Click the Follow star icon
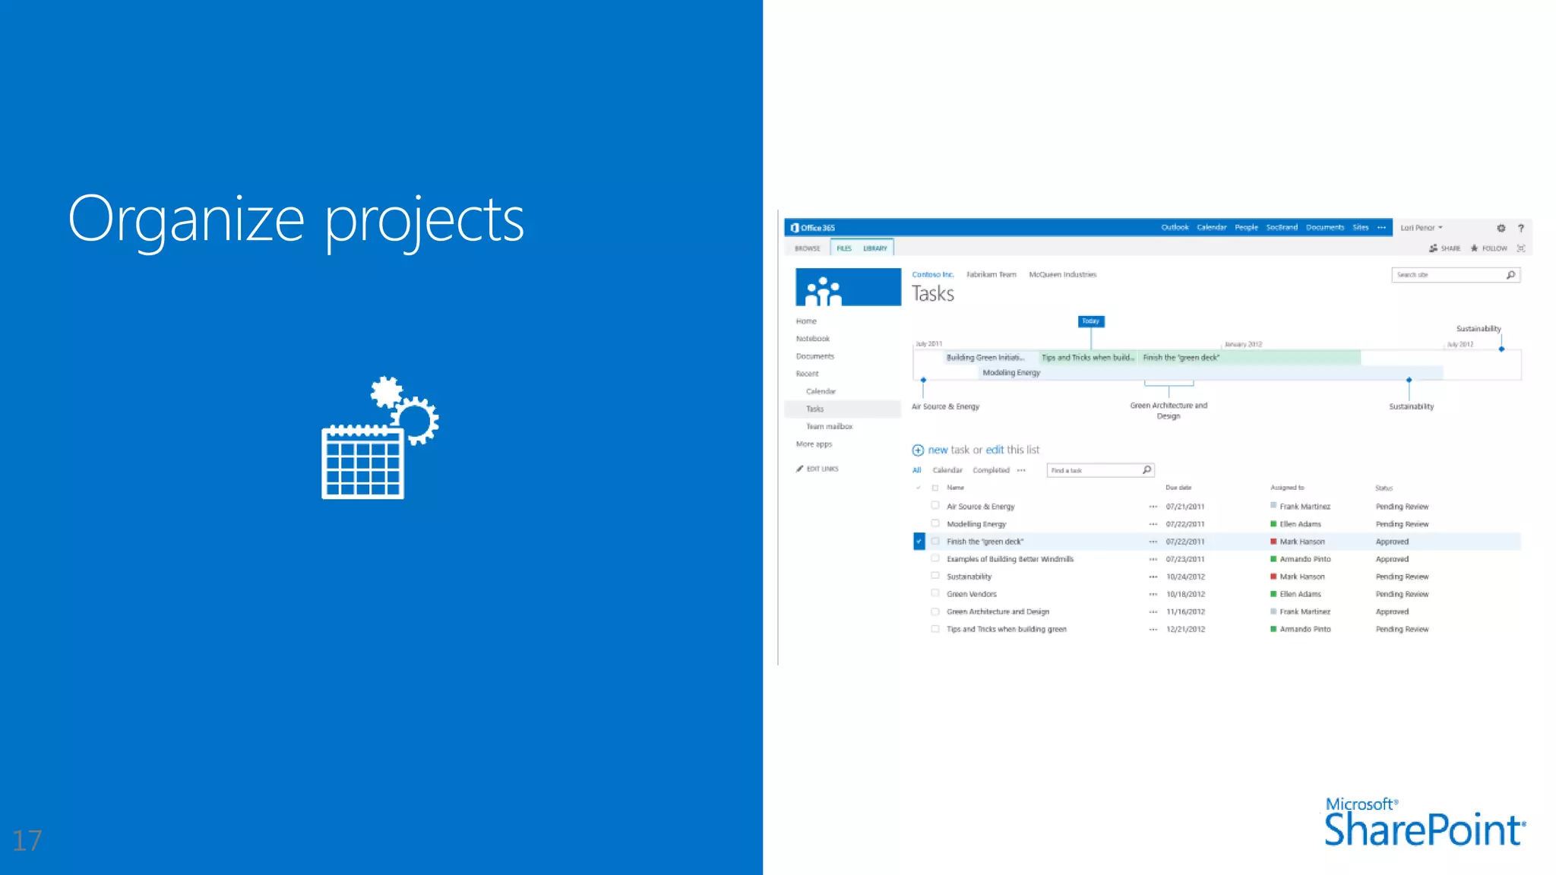Image resolution: width=1556 pixels, height=875 pixels. coord(1474,248)
